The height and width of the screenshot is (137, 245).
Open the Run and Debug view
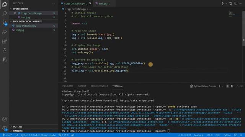click(5, 32)
